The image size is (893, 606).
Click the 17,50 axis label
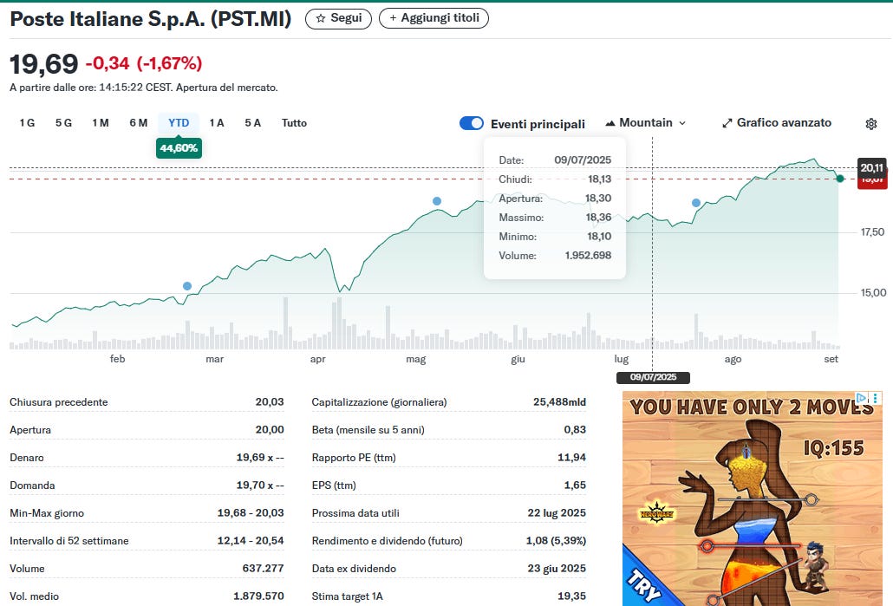pyautogui.click(x=872, y=231)
